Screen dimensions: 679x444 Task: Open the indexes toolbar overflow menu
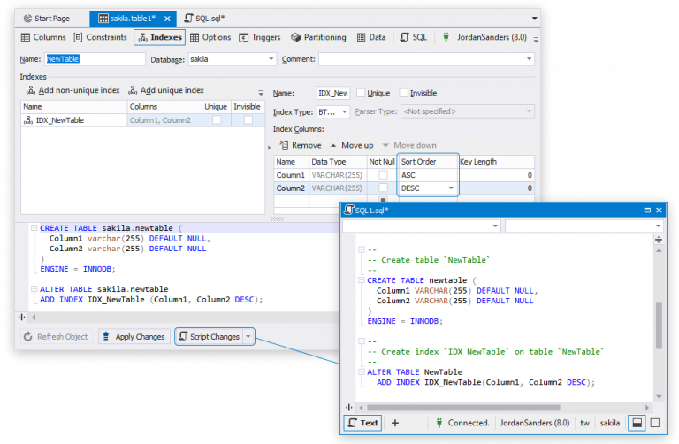tap(261, 93)
